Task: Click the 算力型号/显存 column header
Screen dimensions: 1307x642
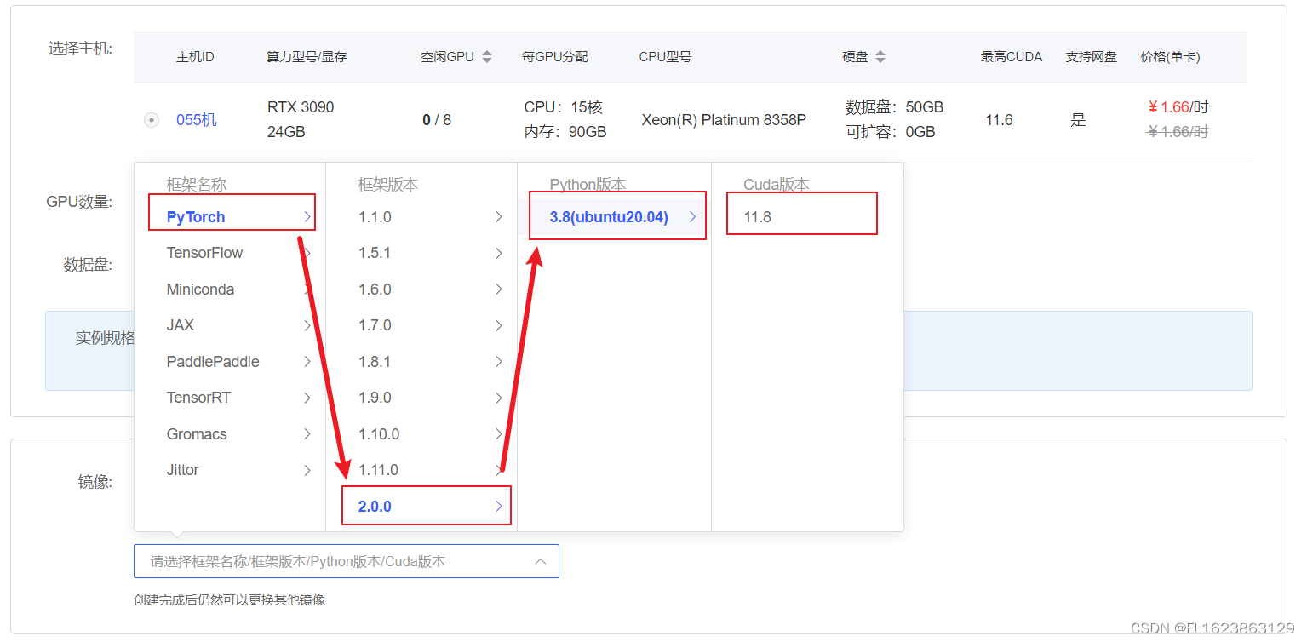Action: click(307, 57)
